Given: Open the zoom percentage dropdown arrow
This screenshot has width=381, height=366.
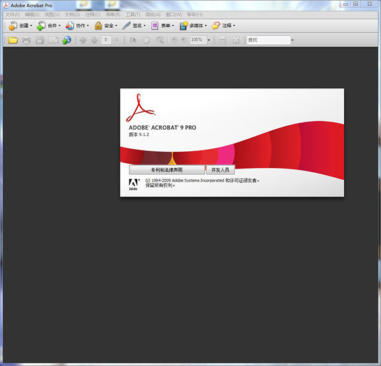Looking at the screenshot, I should click(x=209, y=40).
